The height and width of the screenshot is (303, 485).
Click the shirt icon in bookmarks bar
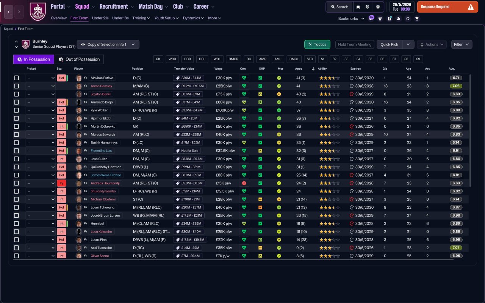(x=380, y=18)
